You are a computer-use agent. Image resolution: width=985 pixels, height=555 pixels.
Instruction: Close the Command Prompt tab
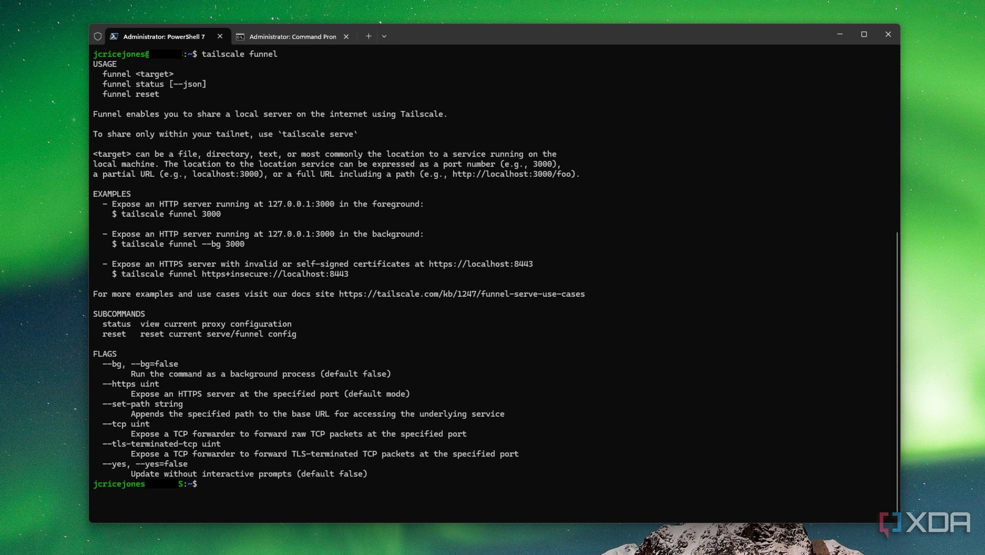point(346,37)
